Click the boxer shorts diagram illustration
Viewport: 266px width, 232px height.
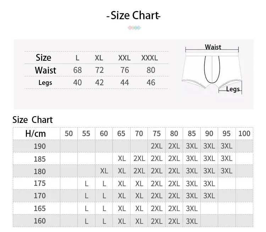pyautogui.click(x=212, y=69)
